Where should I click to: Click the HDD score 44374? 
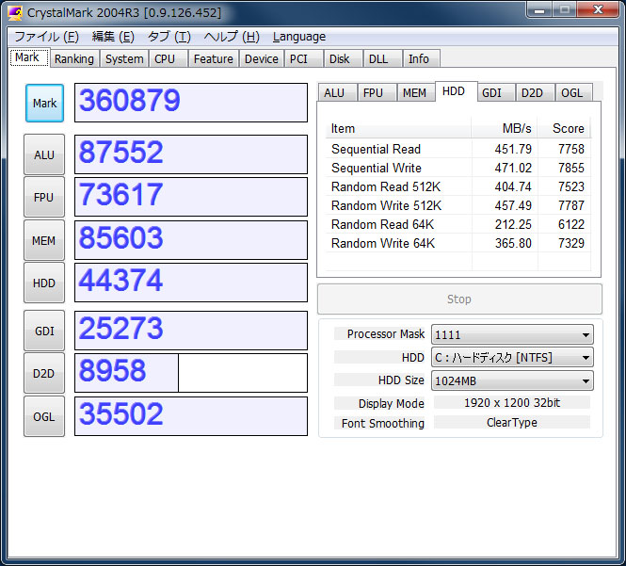[191, 283]
